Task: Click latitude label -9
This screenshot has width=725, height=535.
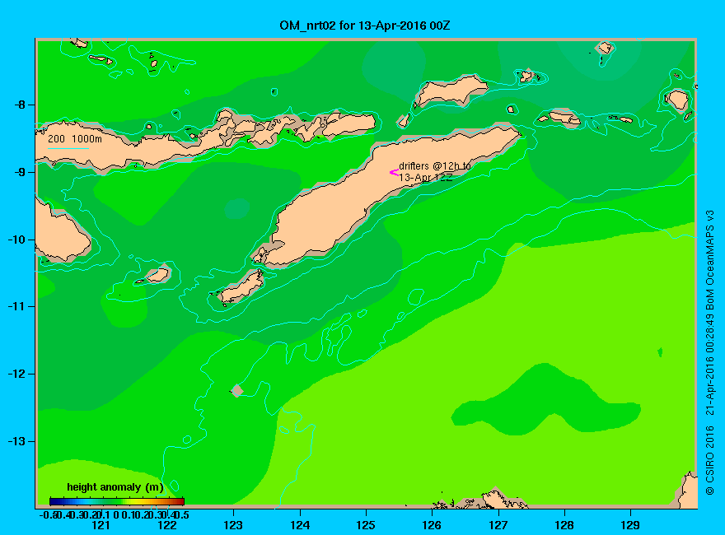Action: tap(20, 172)
